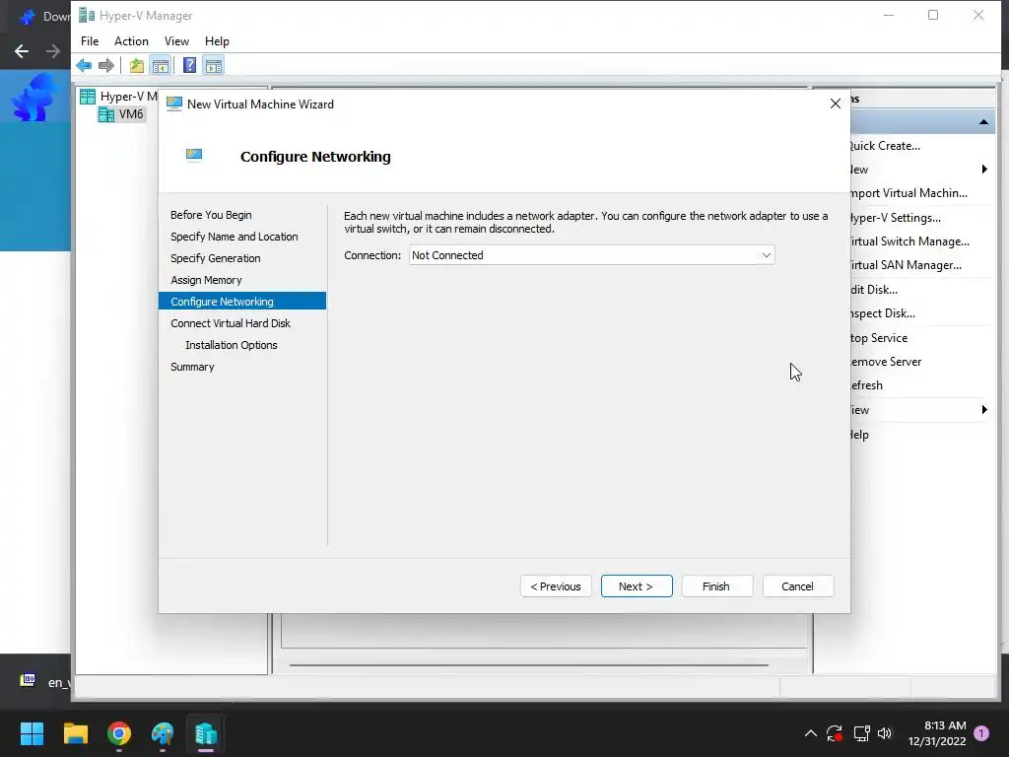Click Help in Actions pane
1009x757 pixels.
[859, 435]
